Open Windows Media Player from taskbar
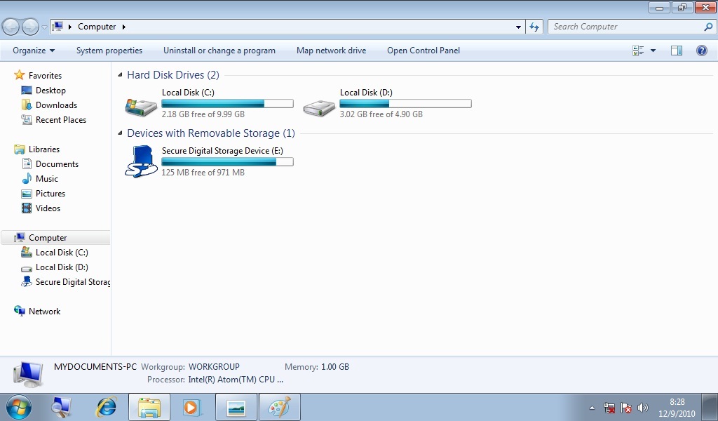 191,407
